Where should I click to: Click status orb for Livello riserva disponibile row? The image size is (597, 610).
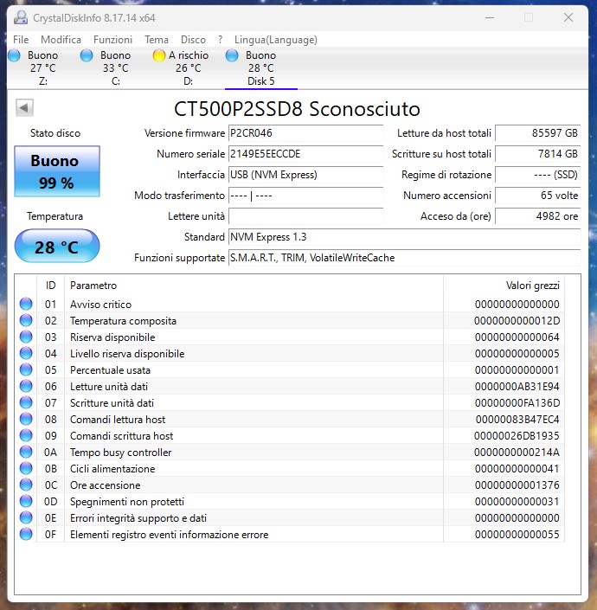click(26, 353)
